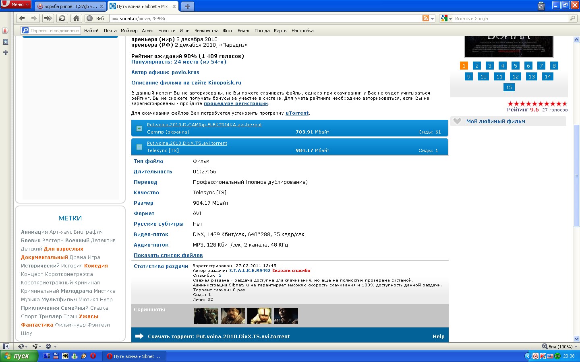Open uTorrent from the system tray
Screen dimensions: 580x362
click(536, 356)
